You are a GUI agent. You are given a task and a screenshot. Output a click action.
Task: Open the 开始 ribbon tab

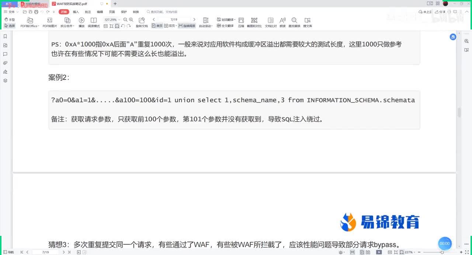pos(64,12)
